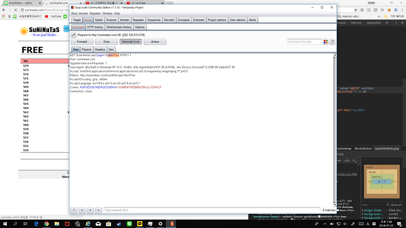Open YouTube bookmark in bookmarks bar

tap(53, 16)
